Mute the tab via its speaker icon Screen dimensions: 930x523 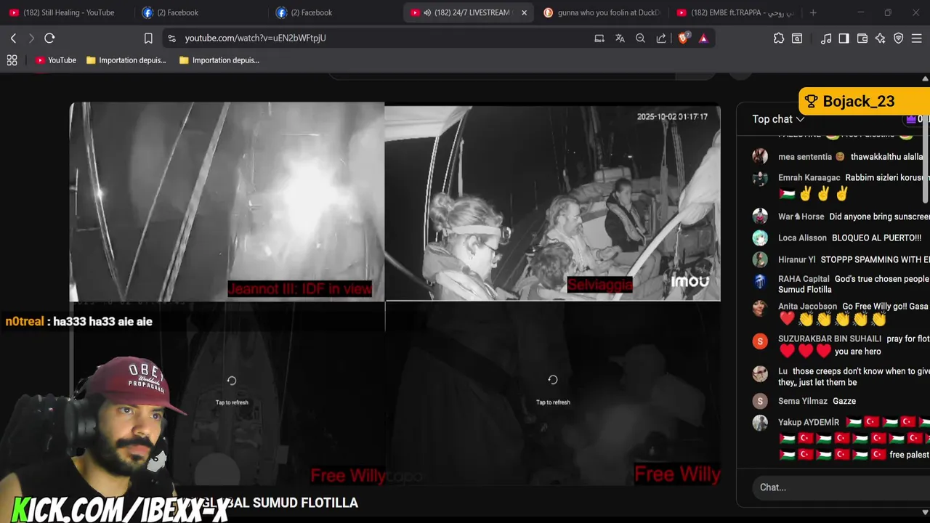427,12
